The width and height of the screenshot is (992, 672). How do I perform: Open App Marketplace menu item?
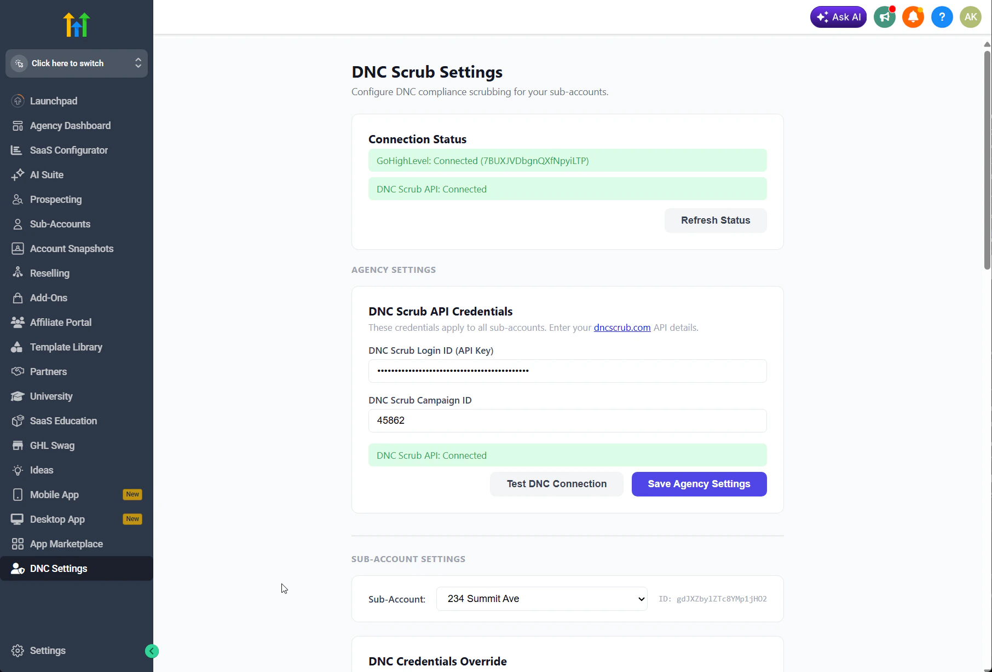77,544
